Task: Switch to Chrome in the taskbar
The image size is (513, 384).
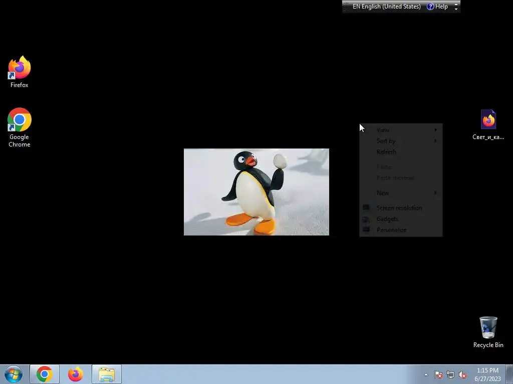Action: click(45, 374)
